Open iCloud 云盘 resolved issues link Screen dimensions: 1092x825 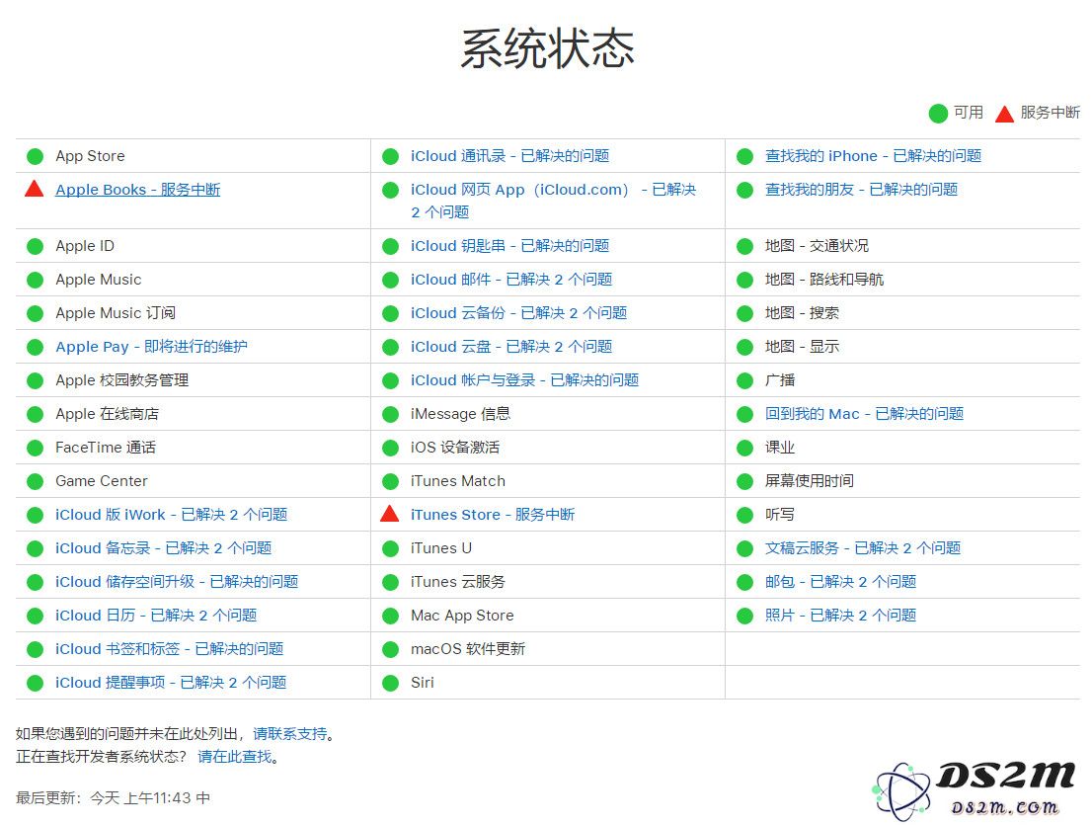tap(511, 347)
